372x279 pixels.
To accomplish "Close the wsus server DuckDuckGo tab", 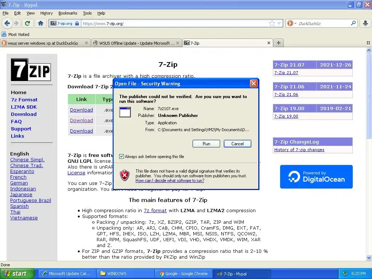I will [86, 43].
